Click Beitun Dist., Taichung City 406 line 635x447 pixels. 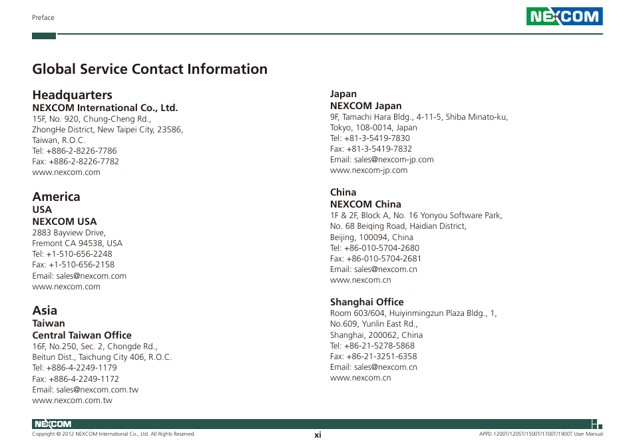click(x=102, y=357)
